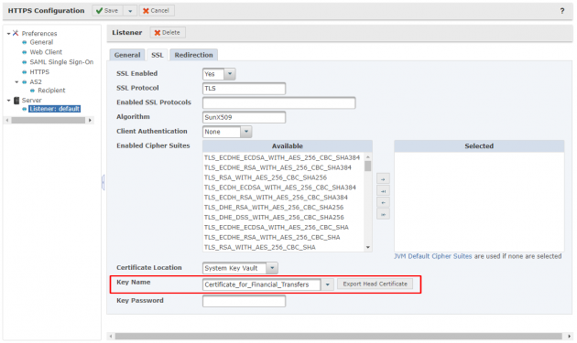Image resolution: width=577 pixels, height=343 pixels.
Task: Select HTTPS in the Preferences tree
Action: [x=39, y=72]
